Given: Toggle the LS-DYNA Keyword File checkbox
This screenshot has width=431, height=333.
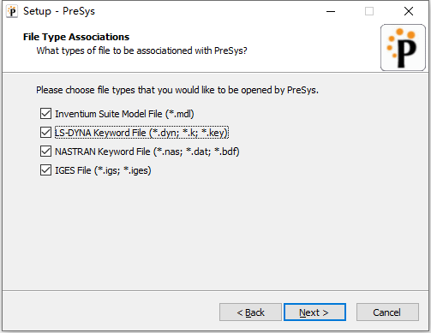Looking at the screenshot, I should point(45,133).
